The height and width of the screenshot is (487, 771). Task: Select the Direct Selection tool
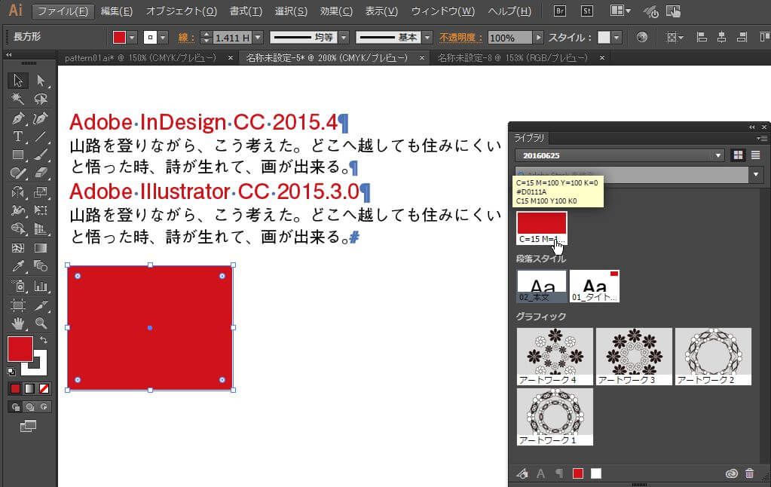point(40,80)
